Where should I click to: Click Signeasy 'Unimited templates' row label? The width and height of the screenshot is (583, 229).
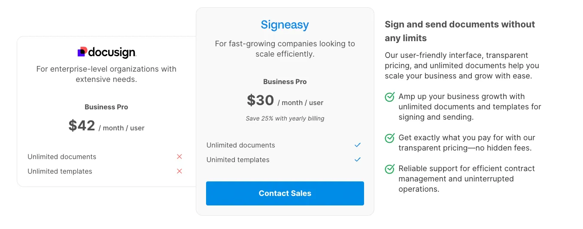coord(238,160)
